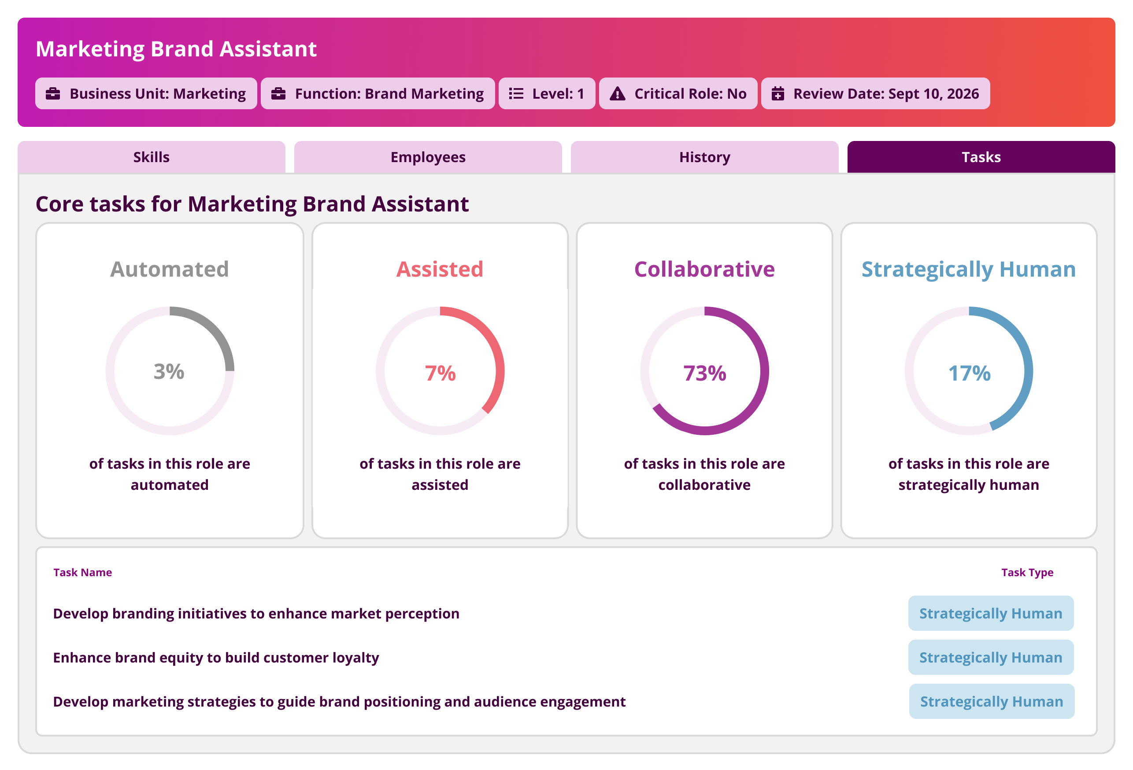Image resolution: width=1133 pixels, height=770 pixels.
Task: Click the list icon next to Level
Action: [x=516, y=94]
